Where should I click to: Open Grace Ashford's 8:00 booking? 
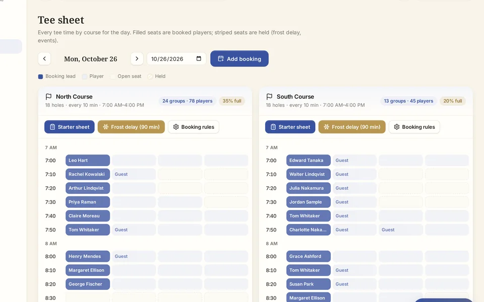309,256
